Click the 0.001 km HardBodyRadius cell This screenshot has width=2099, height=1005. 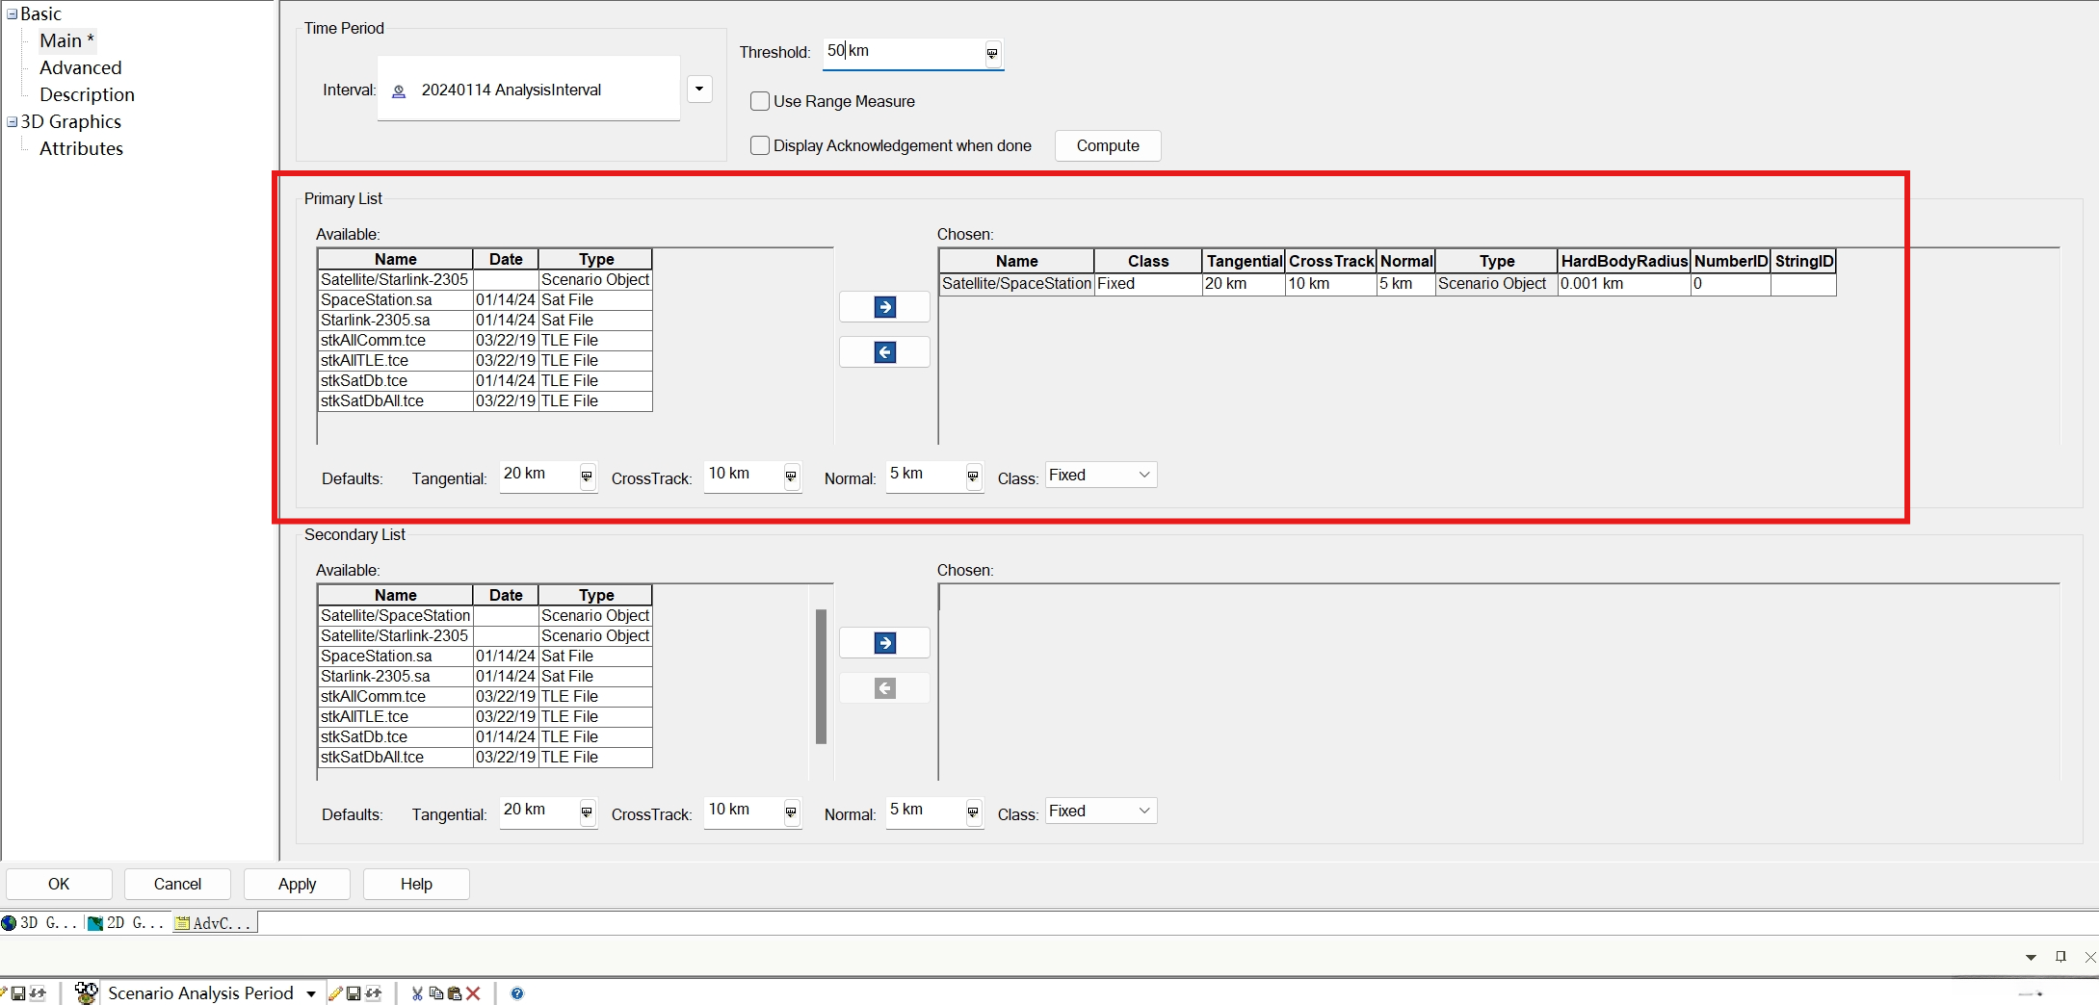1624,284
